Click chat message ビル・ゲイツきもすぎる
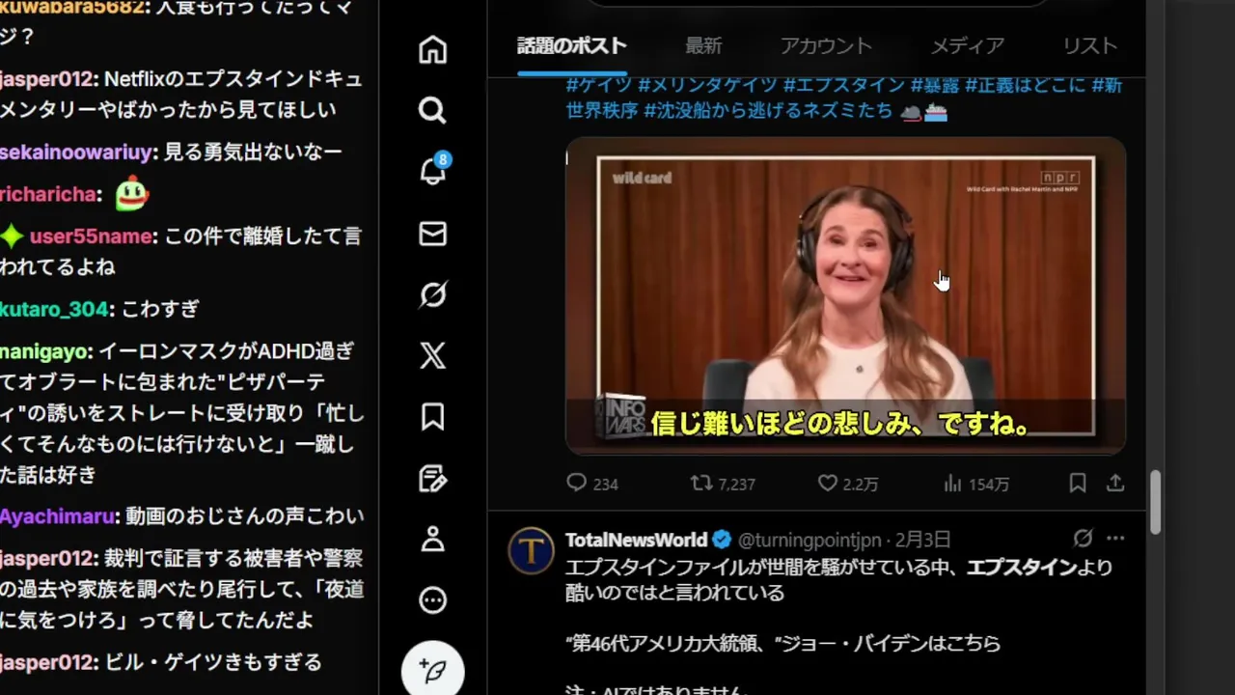This screenshot has width=1235, height=695. click(212, 662)
